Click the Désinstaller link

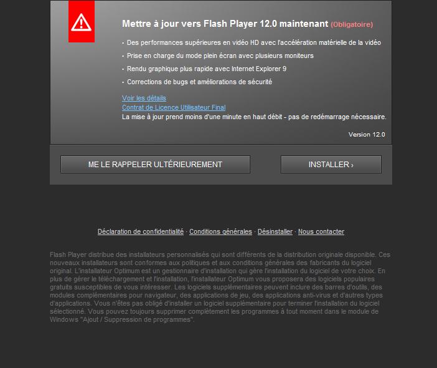[275, 231]
